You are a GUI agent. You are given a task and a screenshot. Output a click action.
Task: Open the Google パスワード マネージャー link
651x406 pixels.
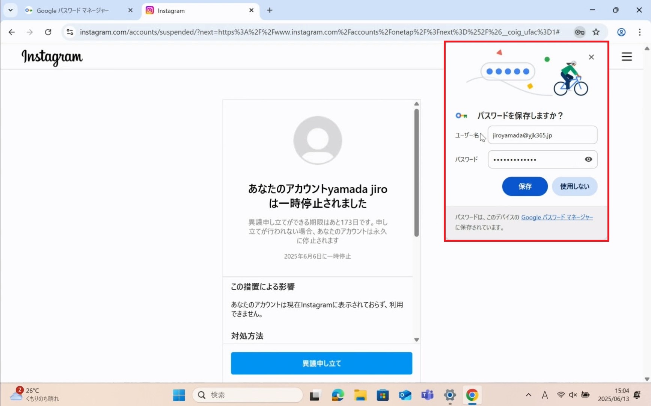click(x=557, y=217)
